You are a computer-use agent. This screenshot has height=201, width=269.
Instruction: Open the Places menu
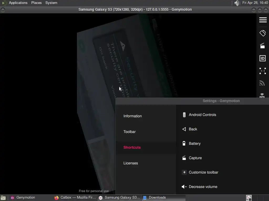click(x=36, y=3)
